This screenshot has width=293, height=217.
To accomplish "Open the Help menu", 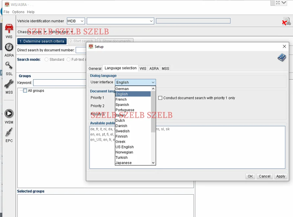I will click(x=31, y=12).
